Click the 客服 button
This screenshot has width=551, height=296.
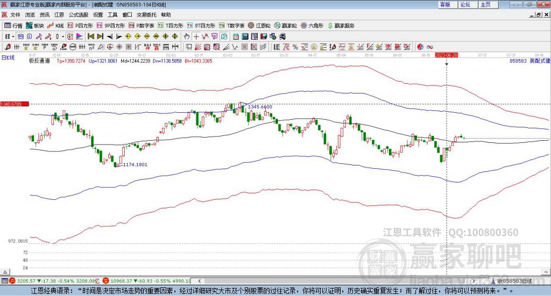pyautogui.click(x=448, y=4)
